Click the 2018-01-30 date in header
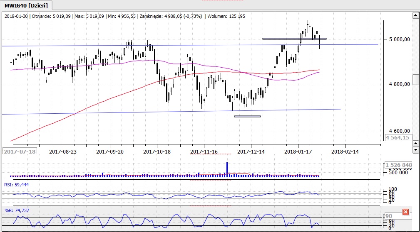 (x=16, y=16)
